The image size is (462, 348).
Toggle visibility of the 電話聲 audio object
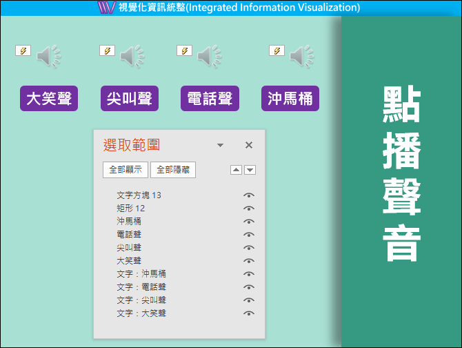(249, 235)
